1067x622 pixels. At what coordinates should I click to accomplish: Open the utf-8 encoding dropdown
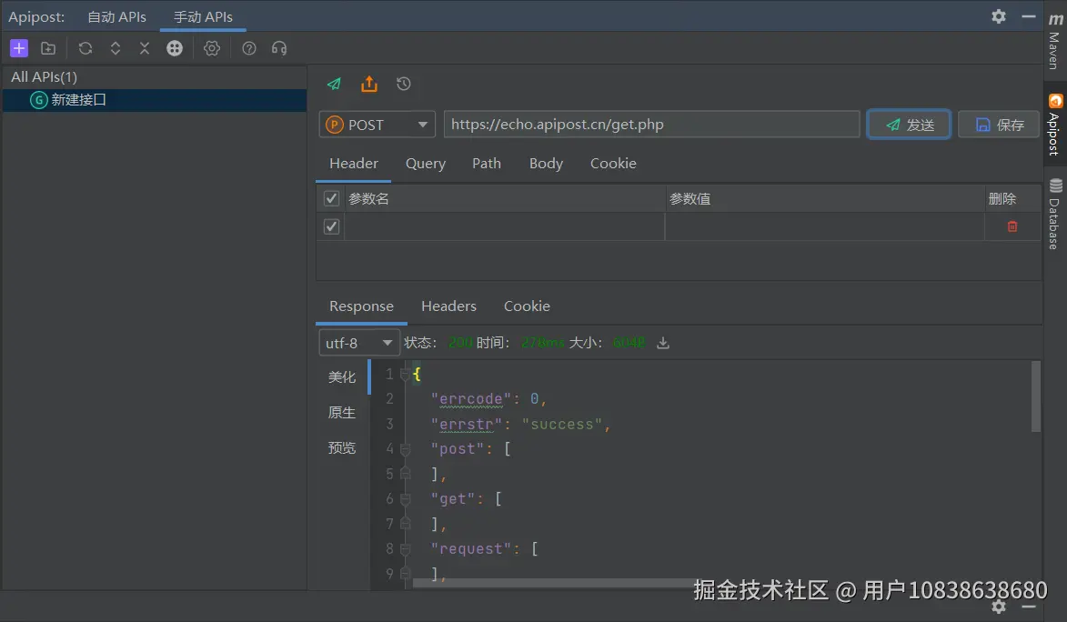(359, 343)
